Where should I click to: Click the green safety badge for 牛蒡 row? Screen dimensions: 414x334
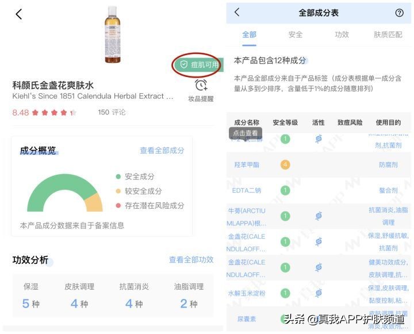pyautogui.click(x=285, y=216)
